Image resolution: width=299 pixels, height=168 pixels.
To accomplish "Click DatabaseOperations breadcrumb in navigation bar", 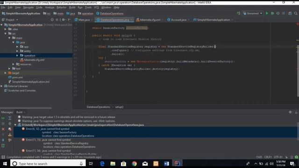I will pos(110,14).
